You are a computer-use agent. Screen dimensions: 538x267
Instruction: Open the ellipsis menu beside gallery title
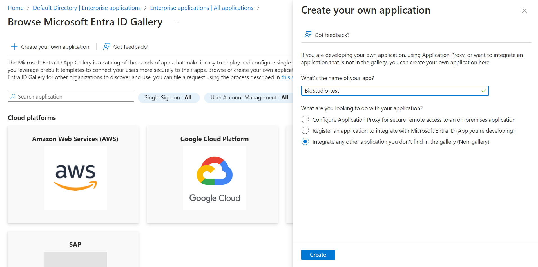[176, 22]
